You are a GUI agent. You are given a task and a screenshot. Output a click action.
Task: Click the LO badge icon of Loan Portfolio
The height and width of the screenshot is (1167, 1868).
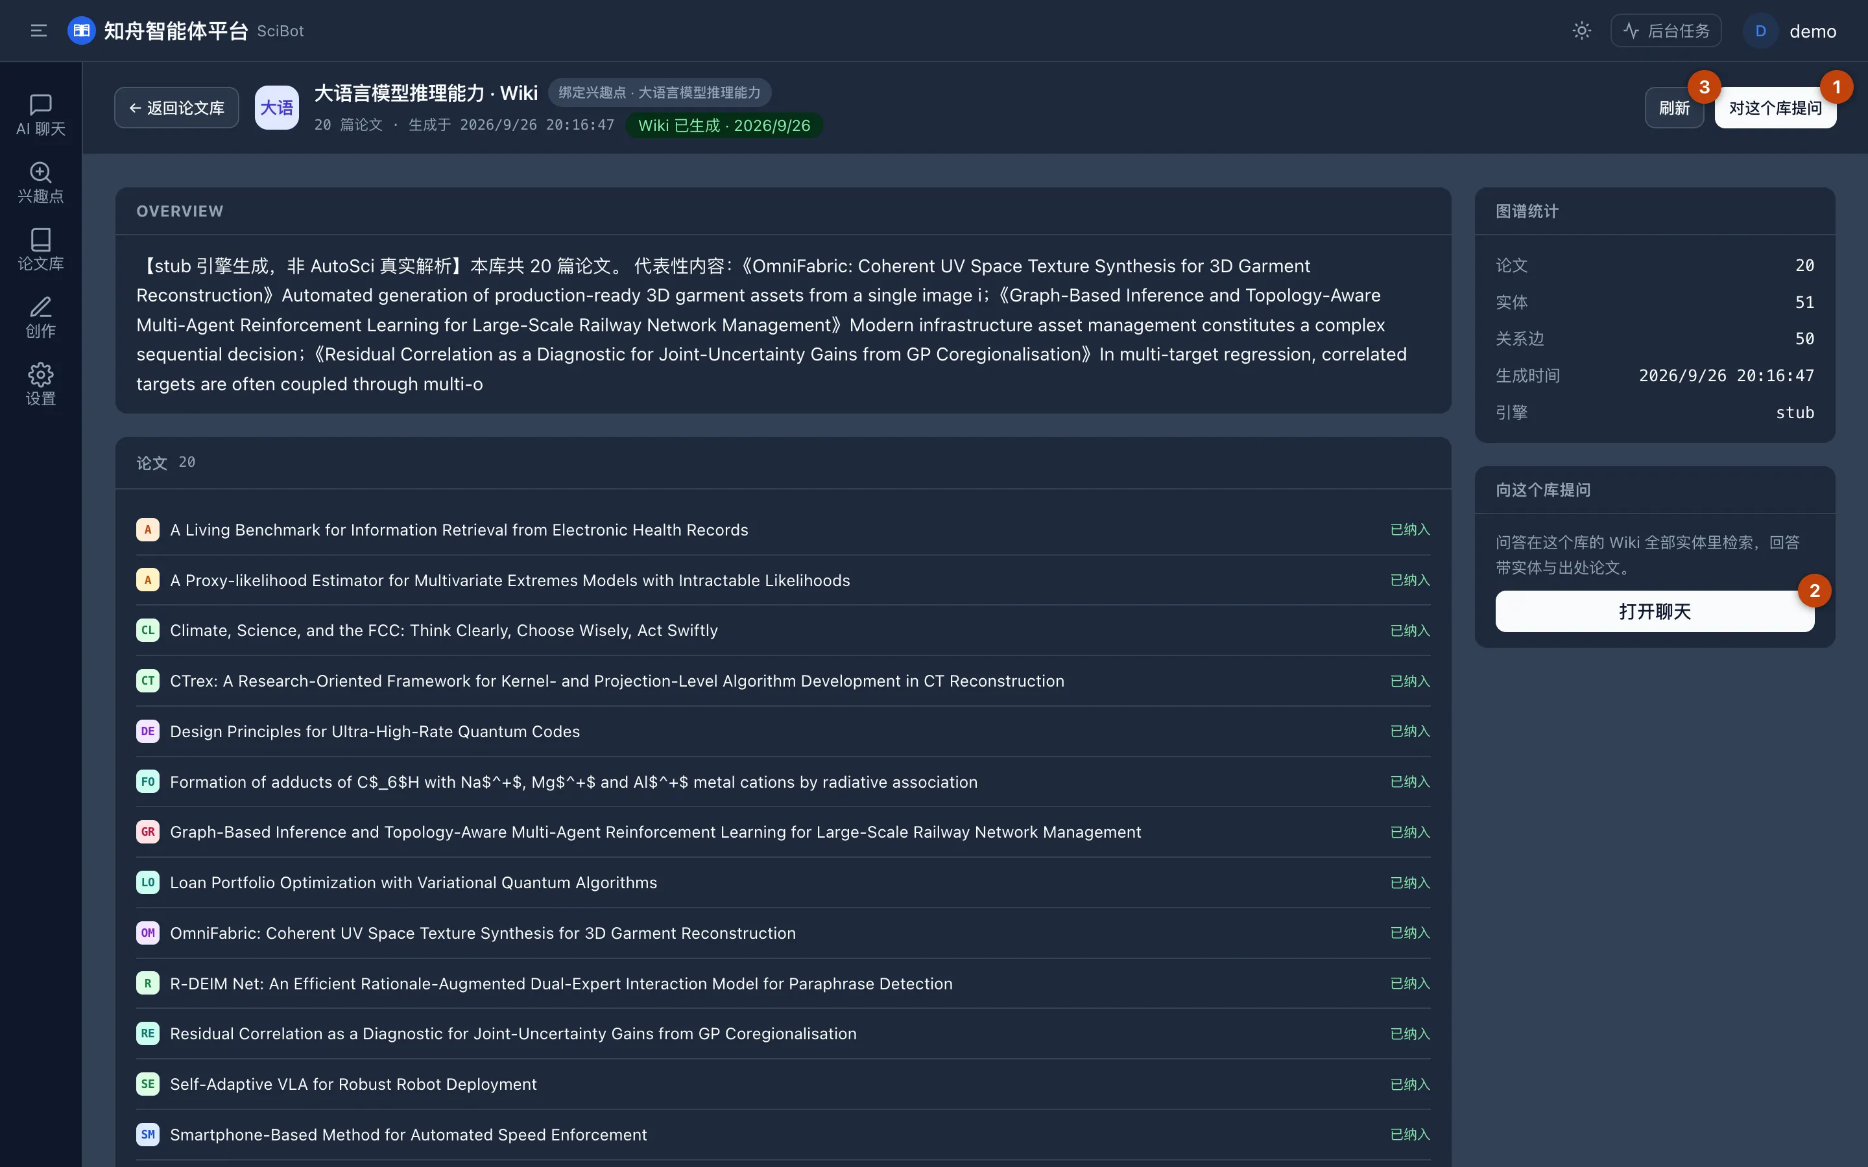click(147, 882)
